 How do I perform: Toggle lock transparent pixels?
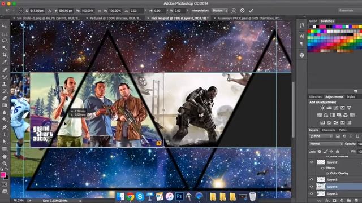click(319, 152)
